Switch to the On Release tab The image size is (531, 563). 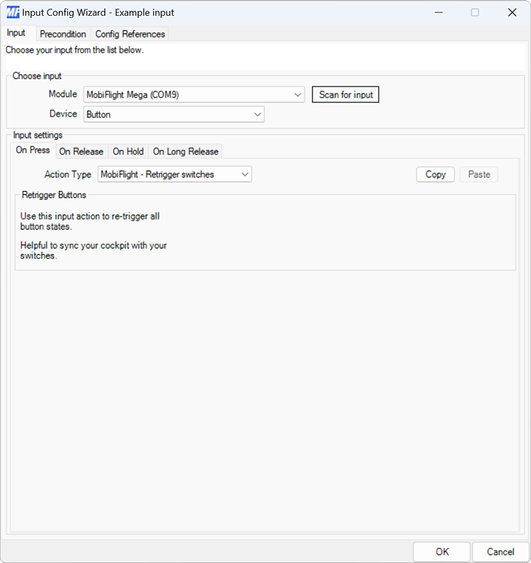click(82, 151)
